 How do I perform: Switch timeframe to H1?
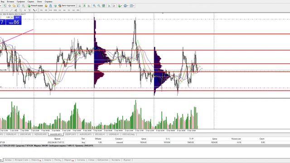(60, 10)
